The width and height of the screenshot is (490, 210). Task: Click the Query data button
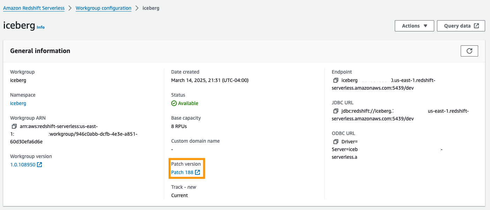(461, 26)
